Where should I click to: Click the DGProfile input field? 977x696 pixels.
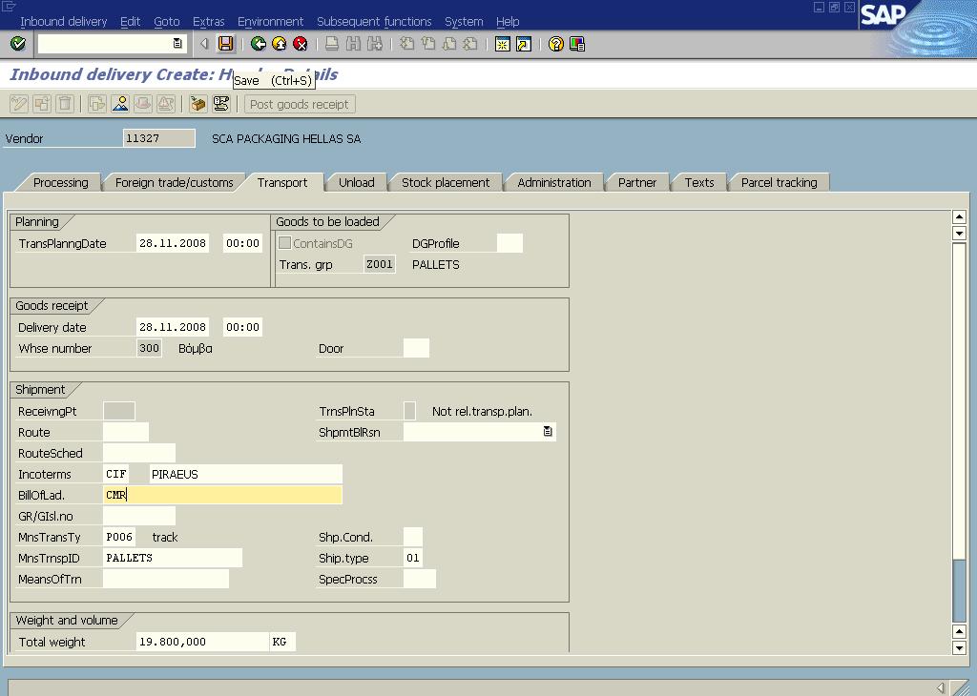pyautogui.click(x=509, y=243)
